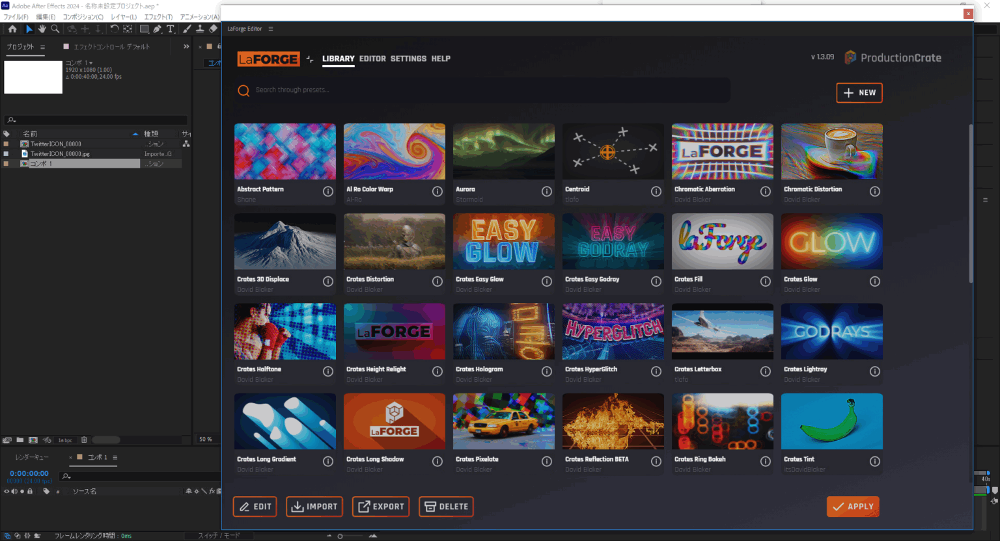
Task: Click the Home icon in toolbar
Action: click(x=12, y=29)
